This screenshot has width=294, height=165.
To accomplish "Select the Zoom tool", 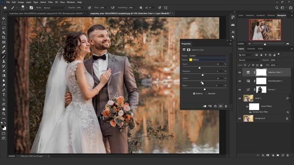I will [4, 114].
